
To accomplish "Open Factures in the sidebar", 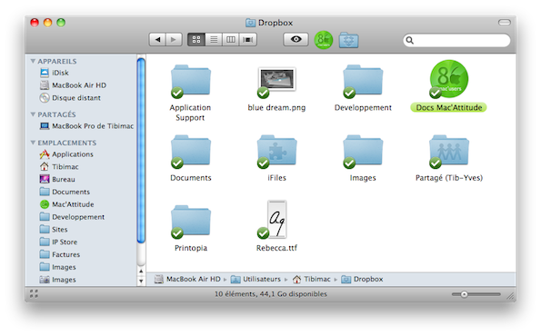I will [60, 254].
